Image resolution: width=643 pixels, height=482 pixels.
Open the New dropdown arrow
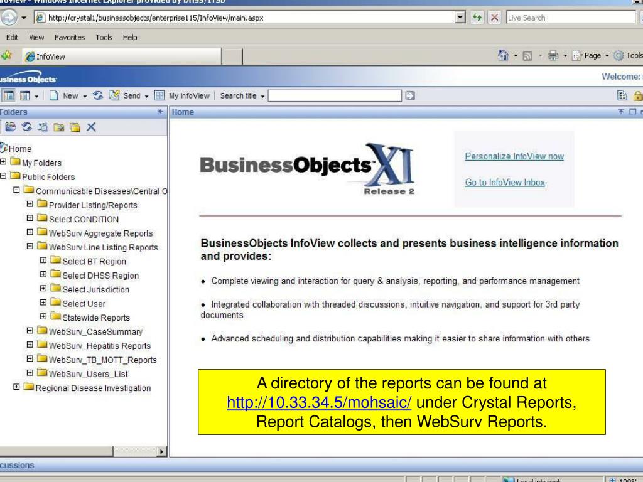point(85,96)
